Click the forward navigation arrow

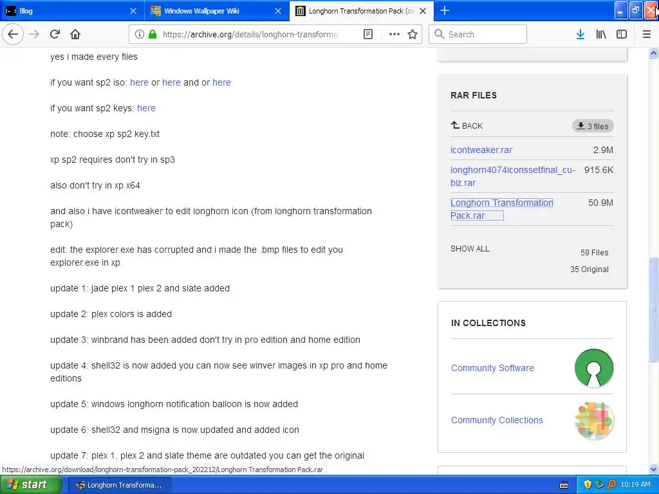click(x=34, y=34)
